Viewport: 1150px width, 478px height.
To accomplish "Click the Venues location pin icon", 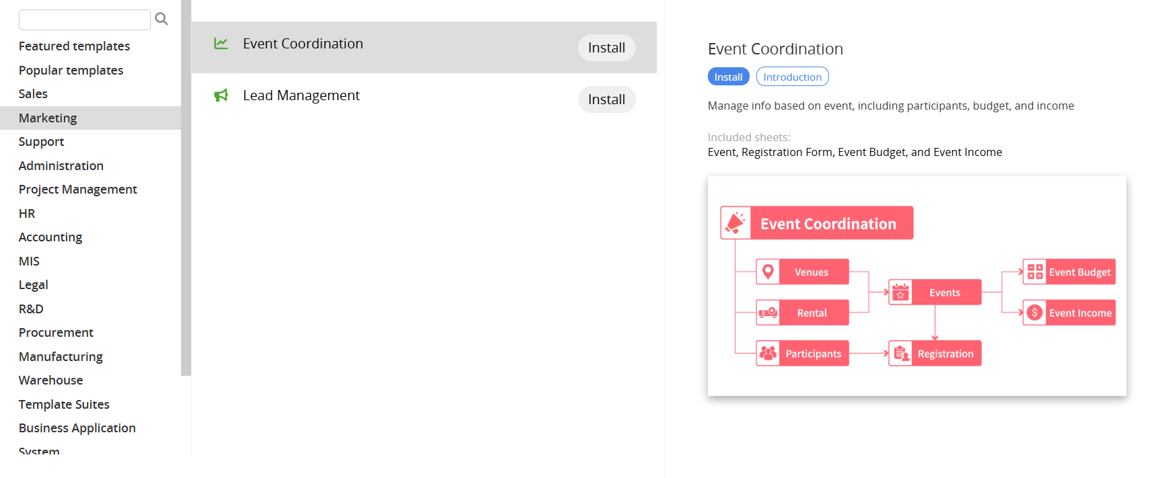I will (x=768, y=272).
